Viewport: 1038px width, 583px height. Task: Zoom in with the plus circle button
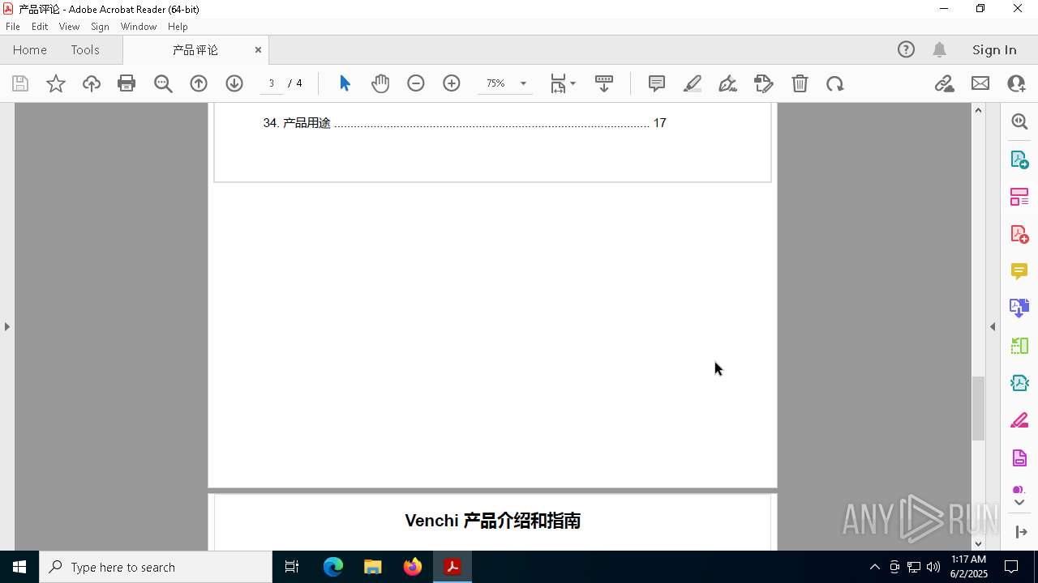[452, 83]
